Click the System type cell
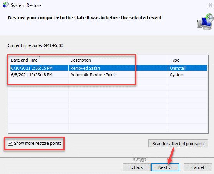The image size is (214, 174). coord(177,75)
